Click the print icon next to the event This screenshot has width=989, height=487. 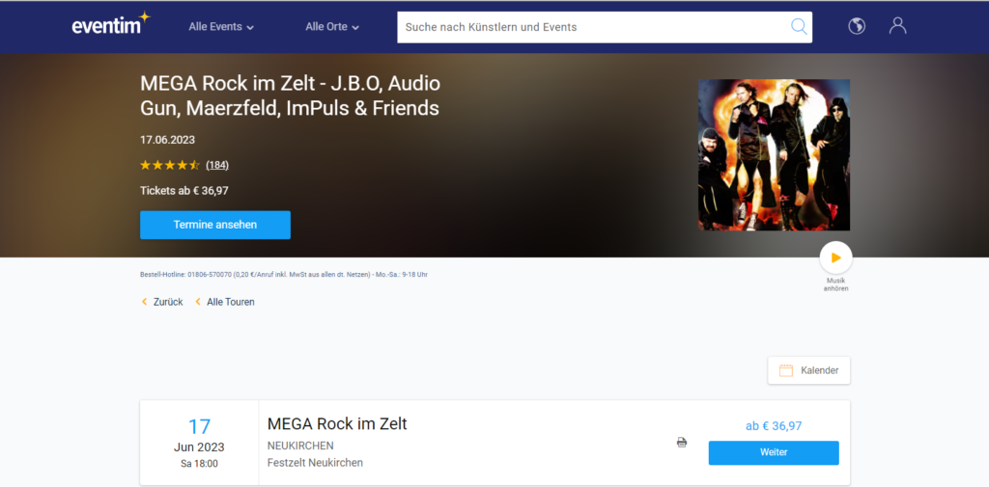click(x=682, y=443)
